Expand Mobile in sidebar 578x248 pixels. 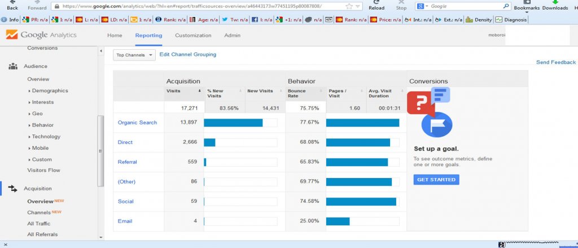coord(38,148)
